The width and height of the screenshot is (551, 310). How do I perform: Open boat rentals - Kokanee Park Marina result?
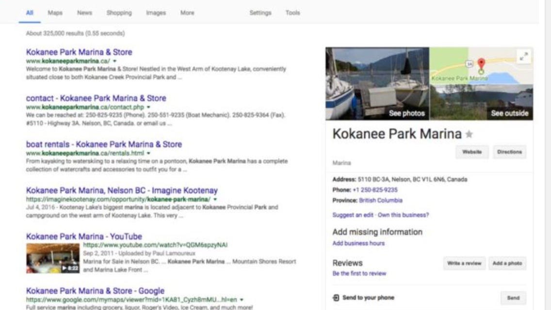pyautogui.click(x=104, y=144)
